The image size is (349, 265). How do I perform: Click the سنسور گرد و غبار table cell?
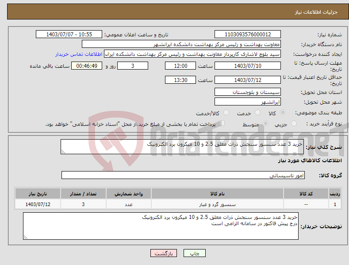[217, 204]
